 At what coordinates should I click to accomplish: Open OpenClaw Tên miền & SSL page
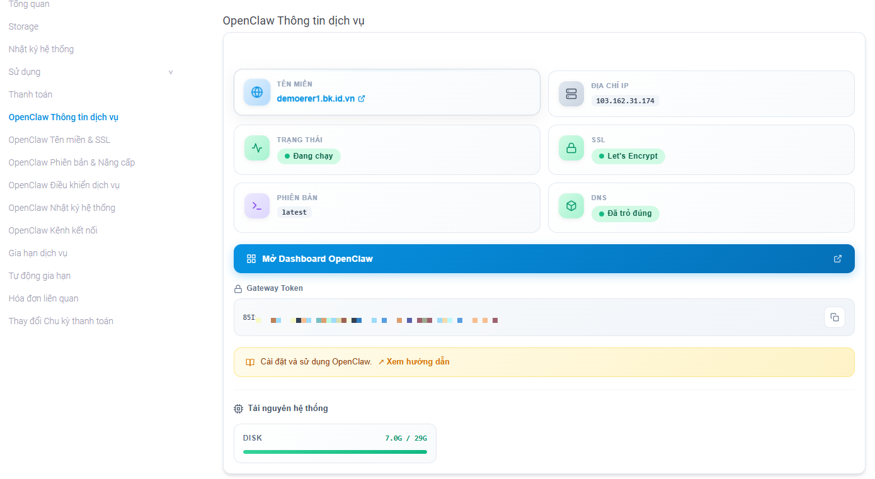click(59, 140)
